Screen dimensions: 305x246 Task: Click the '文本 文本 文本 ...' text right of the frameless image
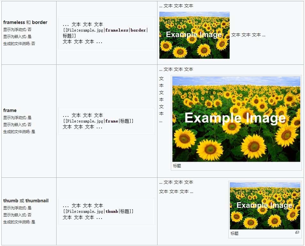(248, 35)
